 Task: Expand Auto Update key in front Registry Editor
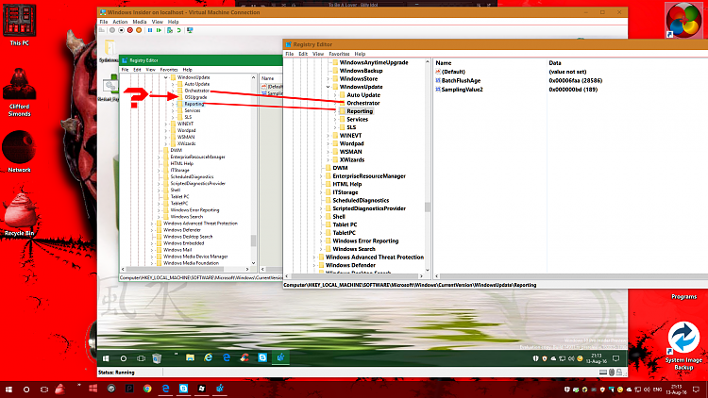(335, 95)
